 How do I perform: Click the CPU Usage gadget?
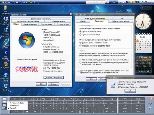click(x=143, y=64)
